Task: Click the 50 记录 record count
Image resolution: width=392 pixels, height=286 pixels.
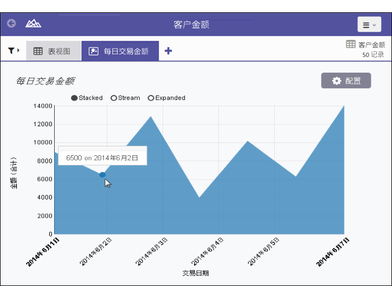Action: point(373,55)
